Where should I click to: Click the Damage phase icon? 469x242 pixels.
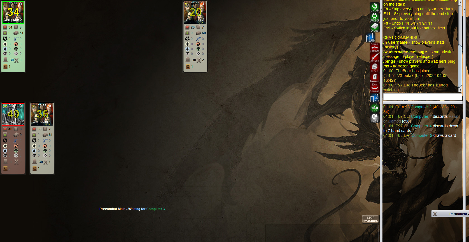click(x=374, y=78)
